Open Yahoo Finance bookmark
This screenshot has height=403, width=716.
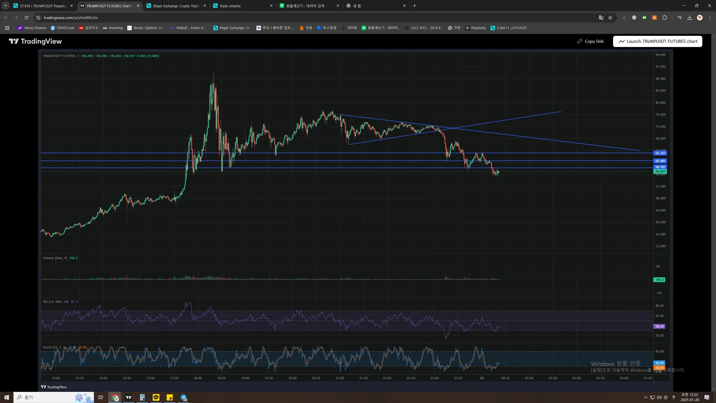point(32,28)
